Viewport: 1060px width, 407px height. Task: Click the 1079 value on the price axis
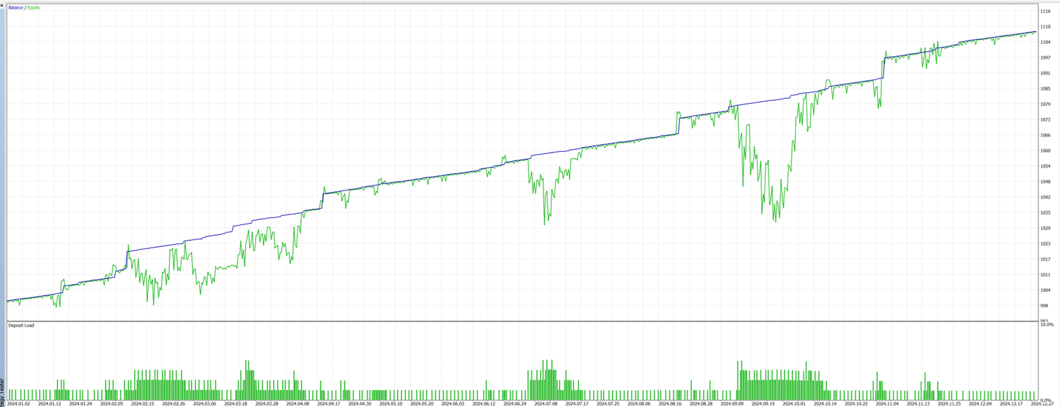[x=1045, y=104]
